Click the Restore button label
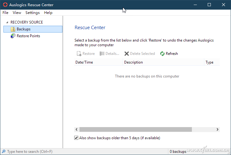 (89, 54)
